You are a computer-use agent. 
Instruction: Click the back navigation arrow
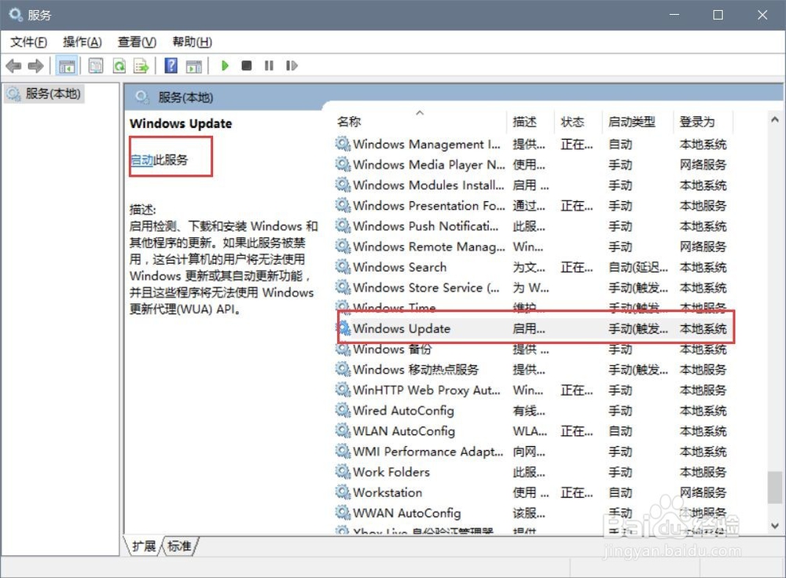point(13,65)
